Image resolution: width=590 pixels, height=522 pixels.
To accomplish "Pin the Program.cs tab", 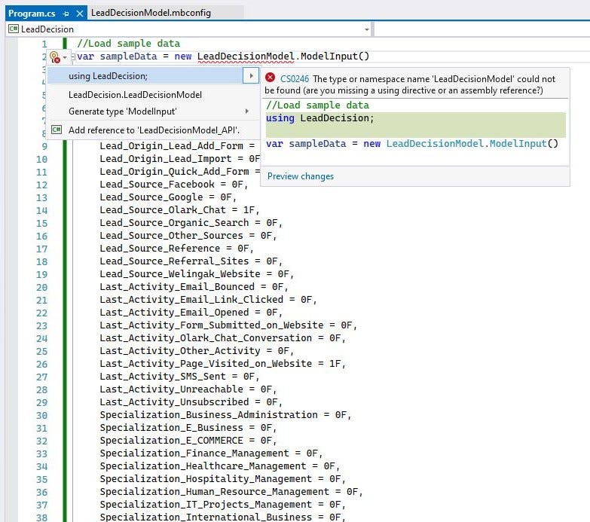I will (x=67, y=13).
